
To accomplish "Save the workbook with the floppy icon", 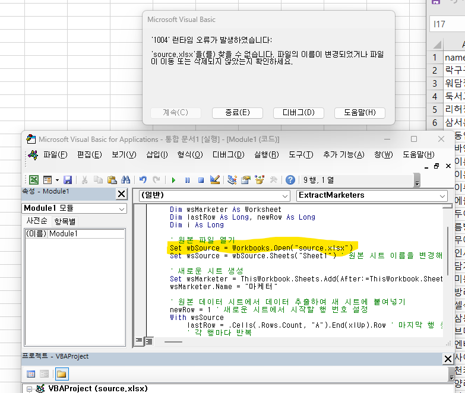I will 68,180.
